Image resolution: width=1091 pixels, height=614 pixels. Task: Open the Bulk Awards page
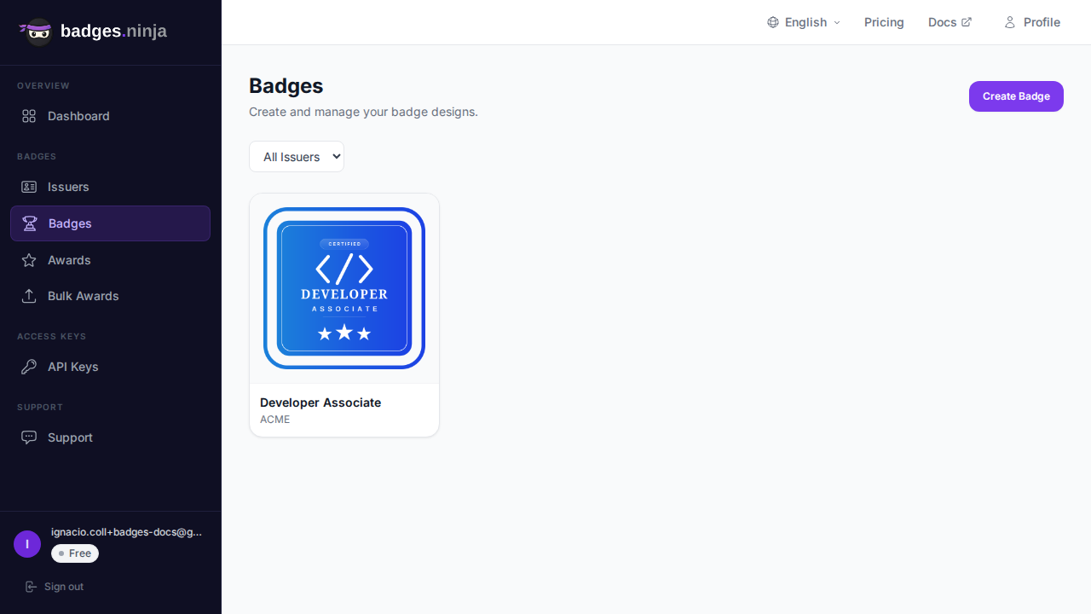[x=83, y=296]
